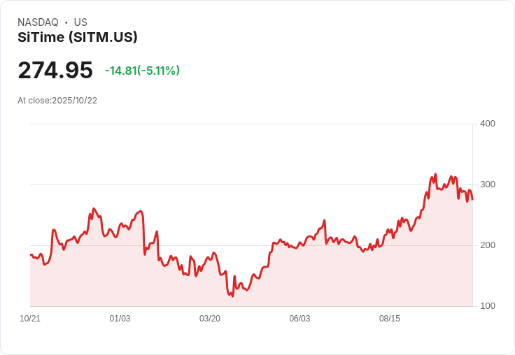Click the 01/03 date axis label

pyautogui.click(x=120, y=319)
